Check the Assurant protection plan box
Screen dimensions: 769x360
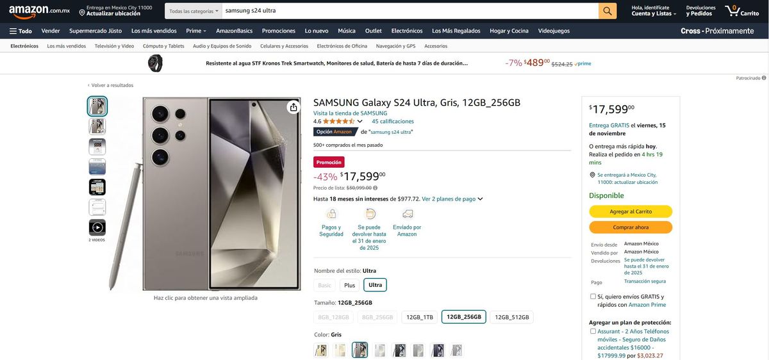593,331
